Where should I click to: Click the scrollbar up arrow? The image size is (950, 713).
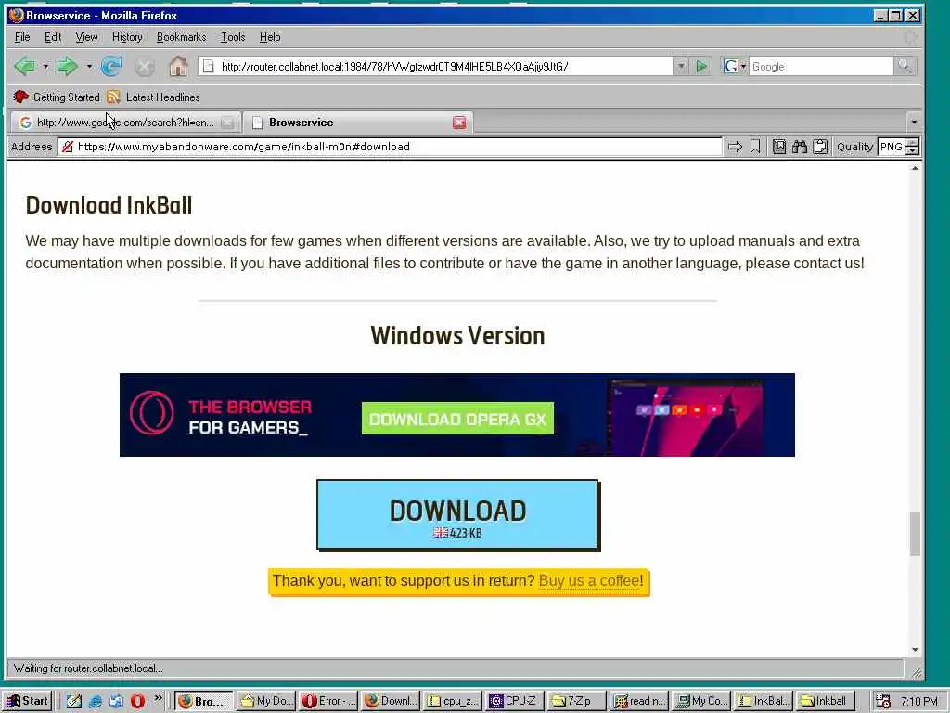[915, 168]
